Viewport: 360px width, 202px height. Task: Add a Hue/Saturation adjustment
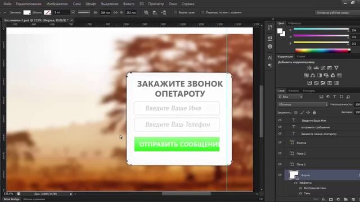(x=306, y=75)
